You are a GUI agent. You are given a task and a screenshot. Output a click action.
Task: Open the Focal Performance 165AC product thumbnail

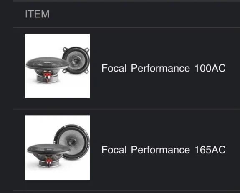coord(58,148)
